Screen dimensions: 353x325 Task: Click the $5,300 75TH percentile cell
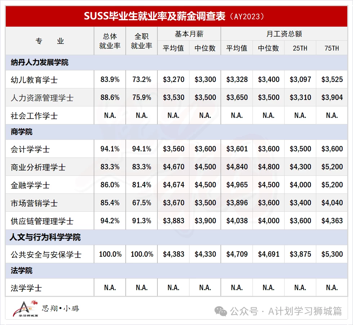(x=332, y=254)
